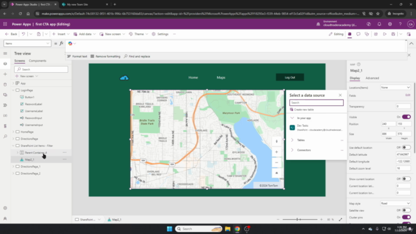Click the Tree view search box
The image size is (416, 234).
[41, 70]
